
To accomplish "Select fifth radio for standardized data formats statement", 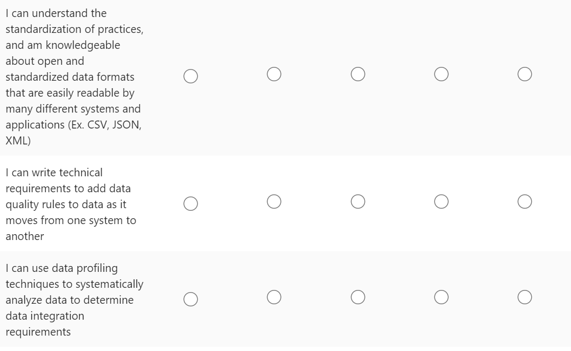I will click(525, 74).
